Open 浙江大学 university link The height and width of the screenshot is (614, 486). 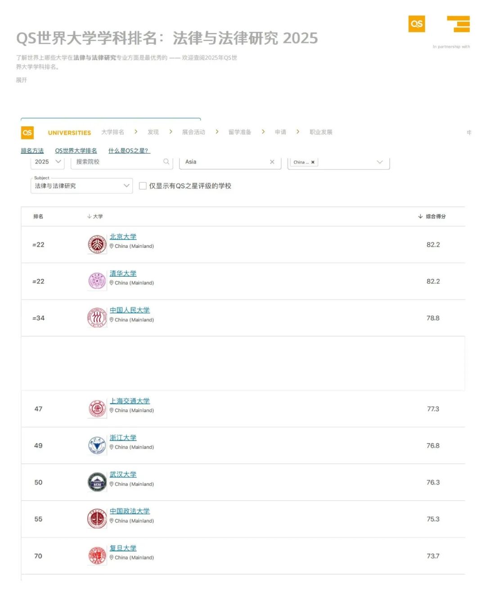[x=123, y=438]
